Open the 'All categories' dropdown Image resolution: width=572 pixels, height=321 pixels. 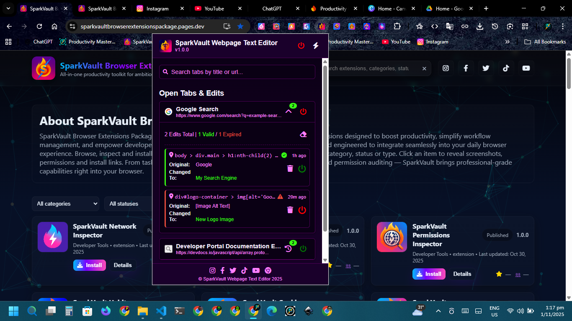[x=66, y=204]
